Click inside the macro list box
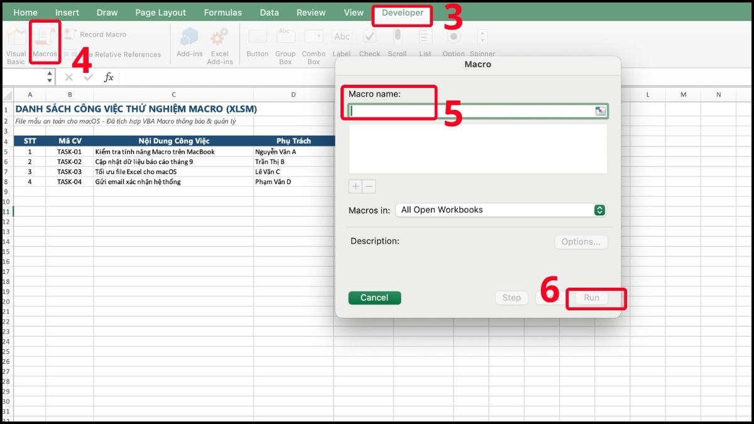Viewport: 754px width, 424px height. [x=478, y=148]
